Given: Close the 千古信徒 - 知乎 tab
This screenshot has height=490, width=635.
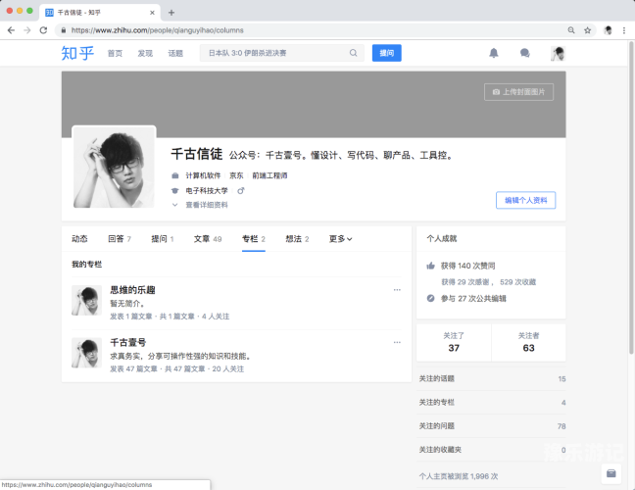Looking at the screenshot, I should tap(152, 13).
